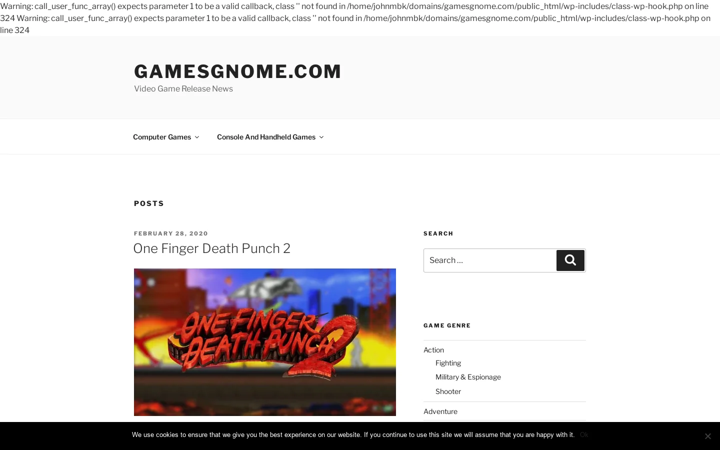The height and width of the screenshot is (450, 720).
Task: Browse the Action genre category
Action: [x=433, y=350]
